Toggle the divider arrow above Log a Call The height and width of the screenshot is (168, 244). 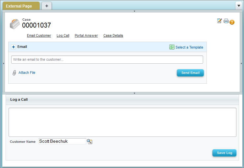pos(134,93)
